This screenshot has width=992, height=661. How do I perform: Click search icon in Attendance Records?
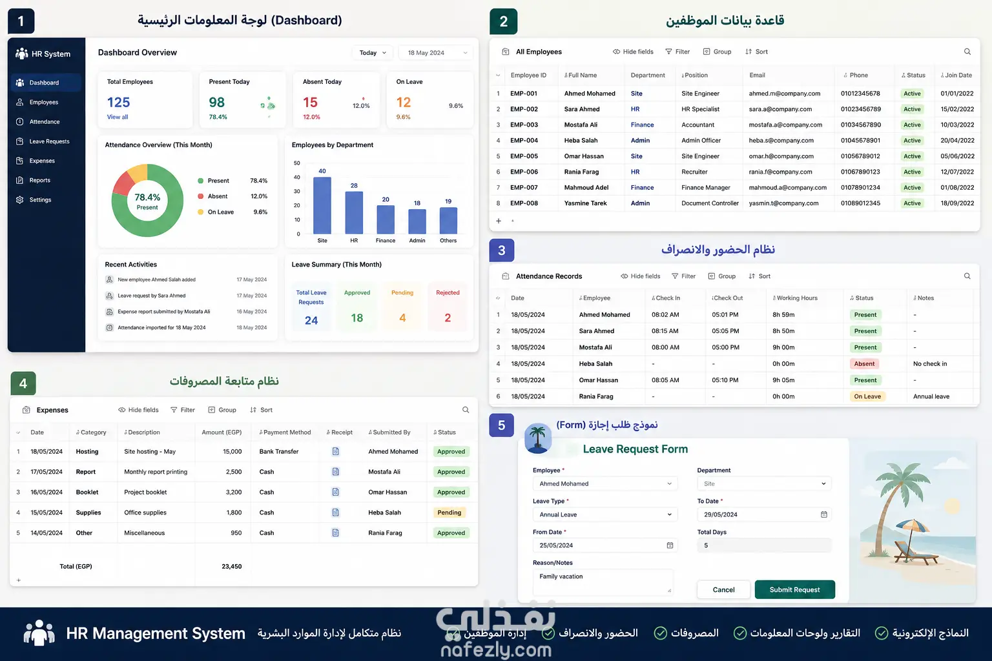click(x=967, y=276)
